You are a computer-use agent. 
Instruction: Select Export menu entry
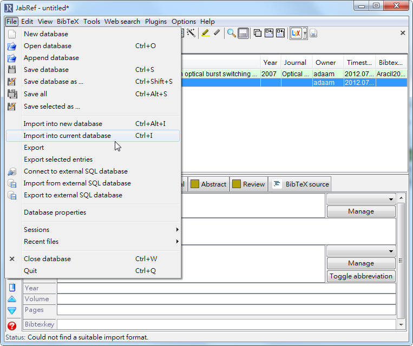tap(93, 148)
